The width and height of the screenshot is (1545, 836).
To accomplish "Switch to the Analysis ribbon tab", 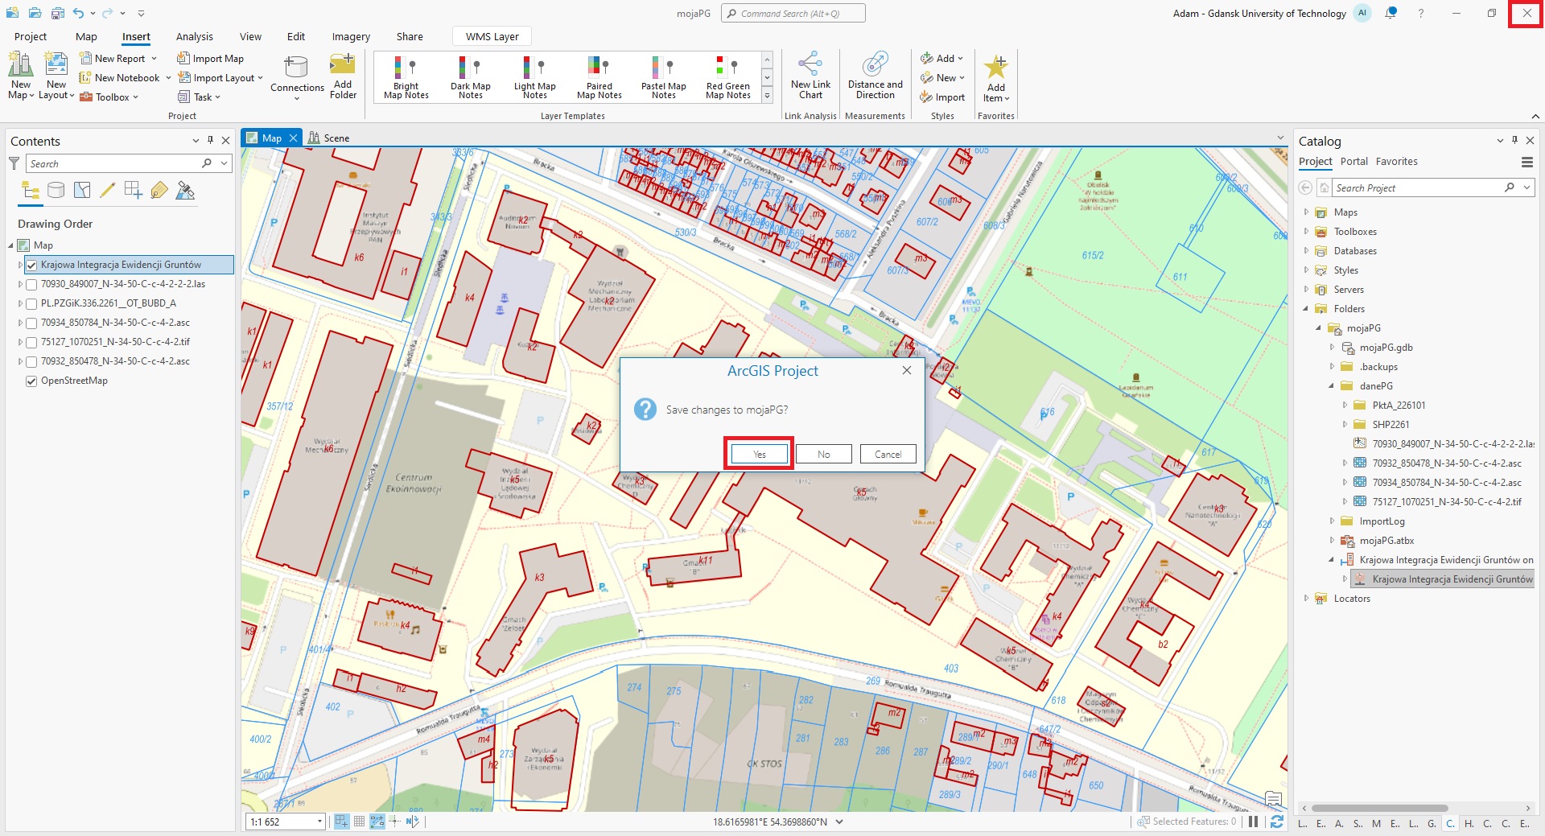I will pos(194,37).
